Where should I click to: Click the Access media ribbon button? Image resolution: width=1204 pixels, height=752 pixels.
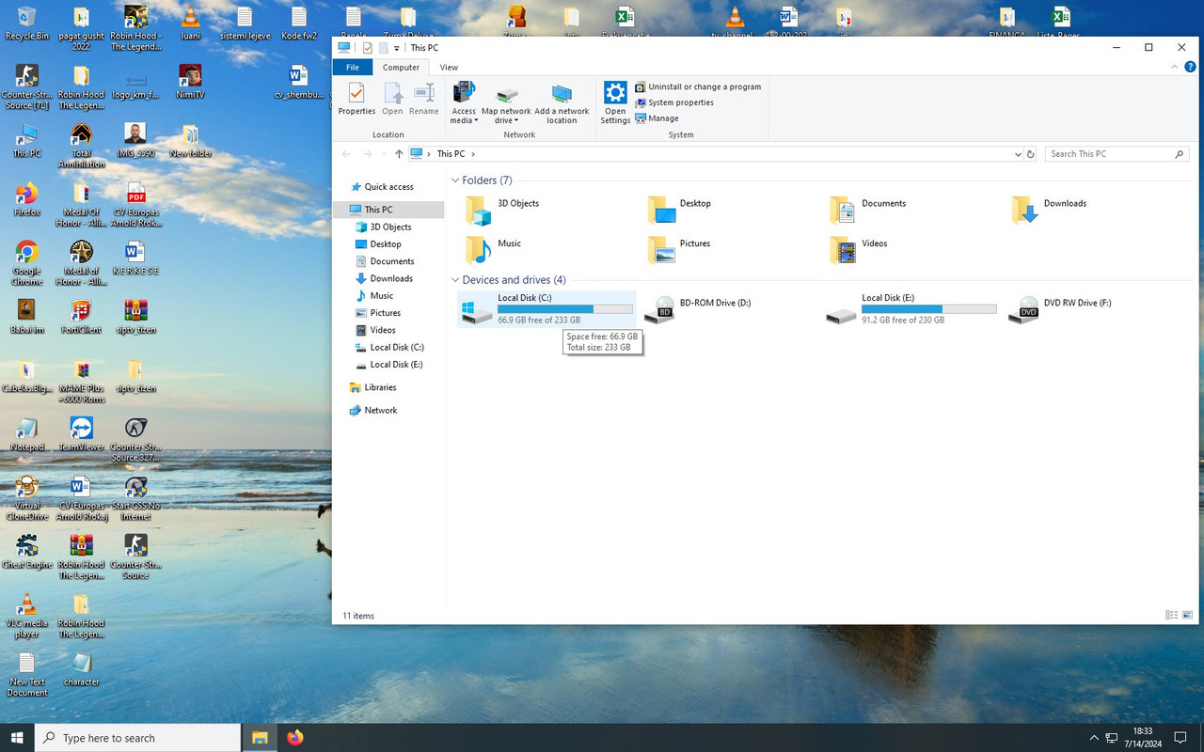click(x=464, y=102)
